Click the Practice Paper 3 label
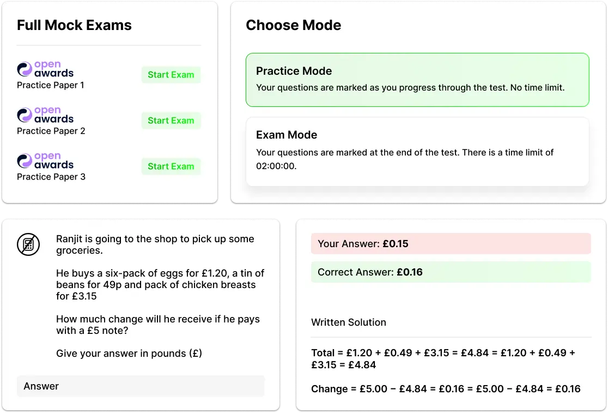Viewport: 608px width, 413px height. [x=51, y=177]
